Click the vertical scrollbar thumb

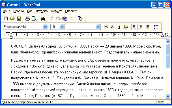coord(168,56)
